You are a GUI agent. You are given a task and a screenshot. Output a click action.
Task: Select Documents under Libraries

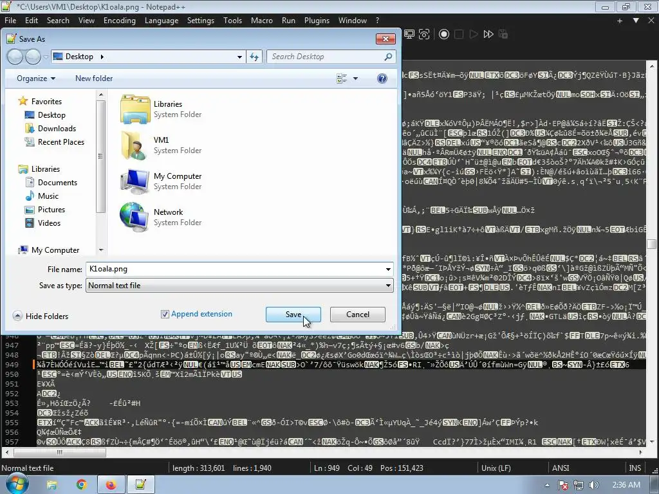(57, 183)
